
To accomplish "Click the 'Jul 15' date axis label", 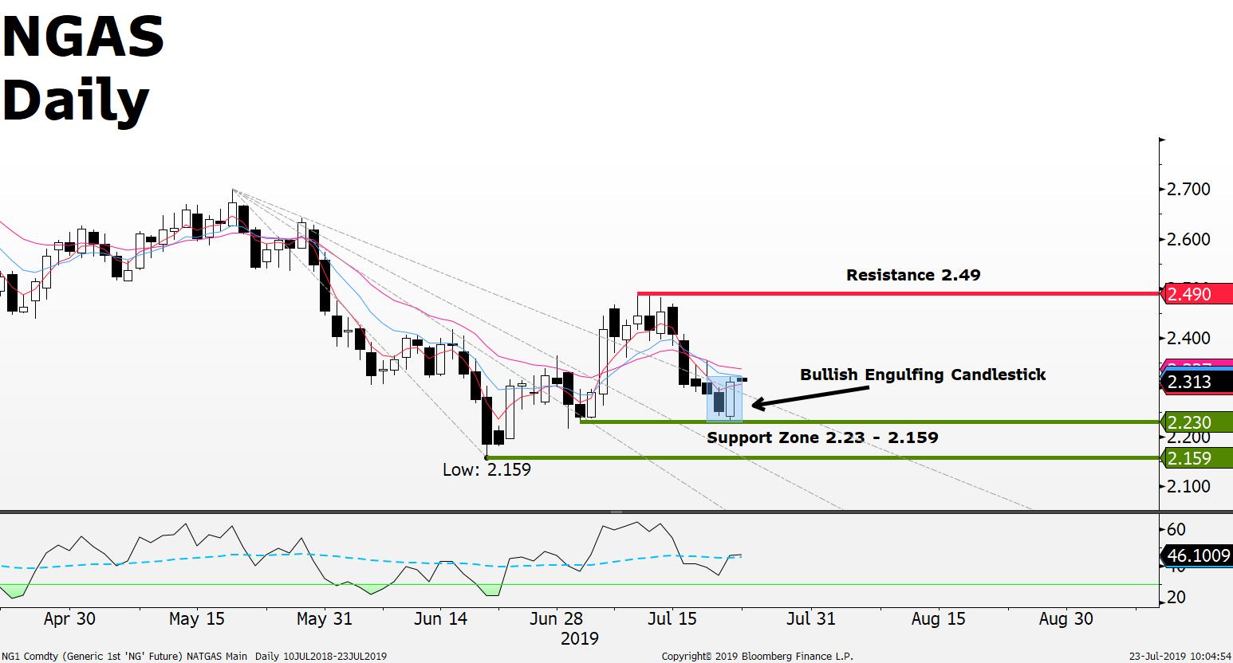I will [x=671, y=618].
